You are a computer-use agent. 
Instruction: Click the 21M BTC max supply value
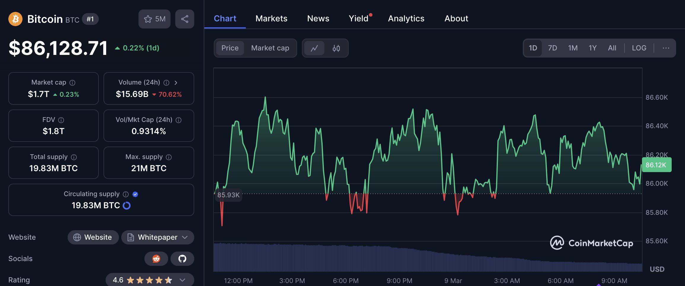click(x=149, y=169)
